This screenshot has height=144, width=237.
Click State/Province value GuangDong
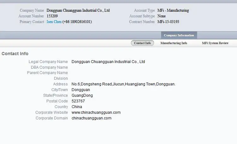pyautogui.click(x=82, y=95)
